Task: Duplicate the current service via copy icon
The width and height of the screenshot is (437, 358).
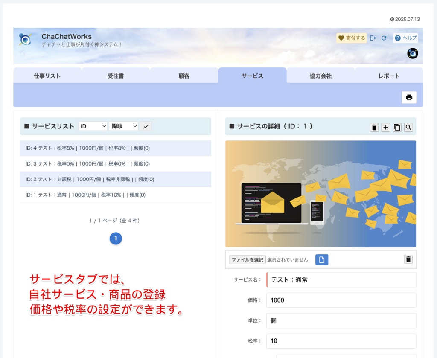Action: coord(397,127)
